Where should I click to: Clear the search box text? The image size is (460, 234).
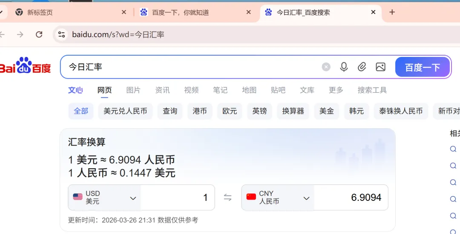tap(326, 67)
